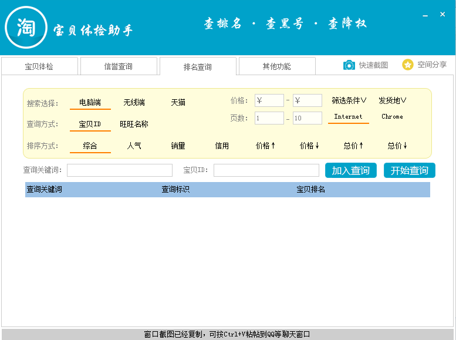Click the camera quick screenshot icon
This screenshot has height=340, width=456.
tap(349, 65)
